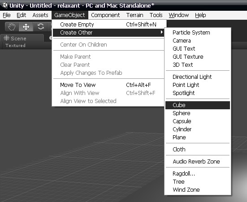This screenshot has height=202, width=247.
Task: Add a Point Light
Action: click(x=198, y=85)
